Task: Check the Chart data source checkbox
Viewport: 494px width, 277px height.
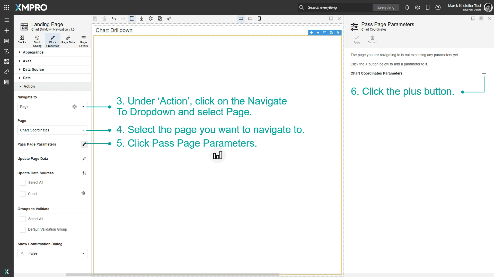Action: [23, 194]
